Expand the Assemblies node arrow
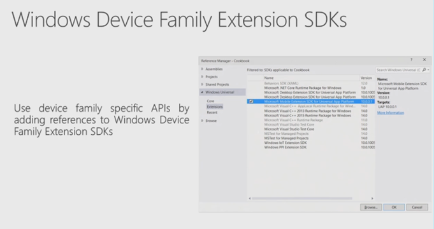Screen dimensions: 434x229 point(202,69)
